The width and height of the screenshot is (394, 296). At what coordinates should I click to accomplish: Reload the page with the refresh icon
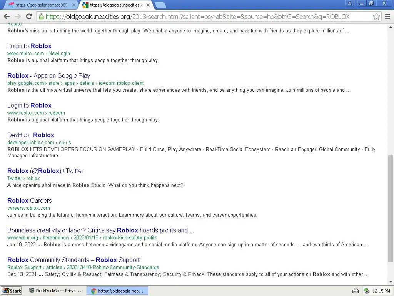(x=29, y=16)
